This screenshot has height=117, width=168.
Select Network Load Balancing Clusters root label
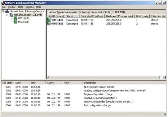click(x=27, y=11)
